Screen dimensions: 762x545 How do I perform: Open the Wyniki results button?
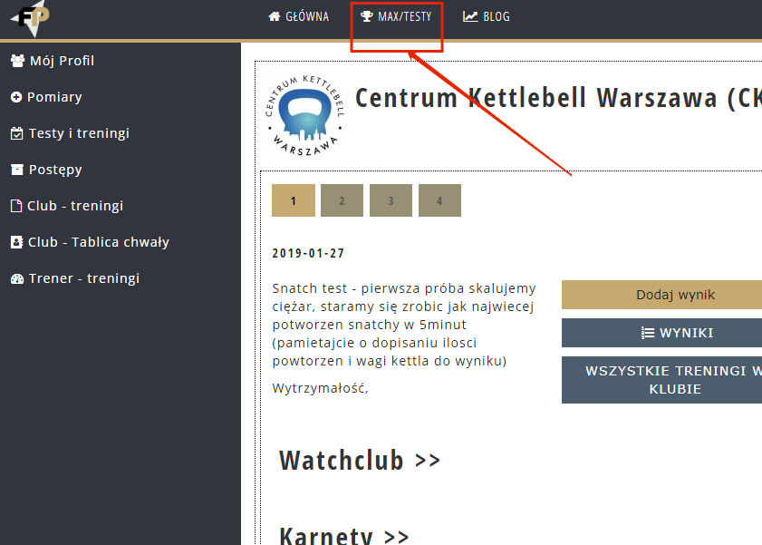[661, 333]
